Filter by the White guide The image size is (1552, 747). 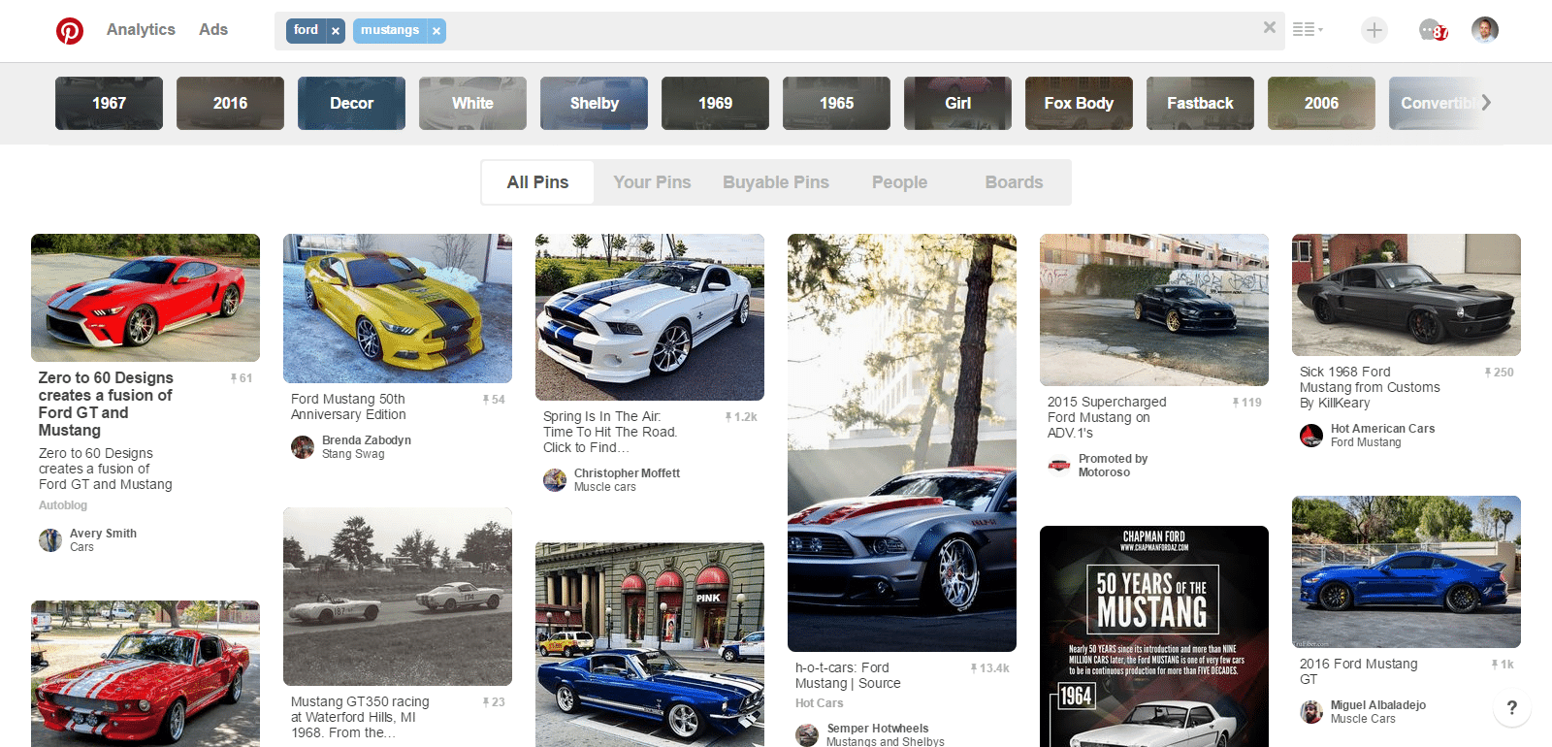472,103
